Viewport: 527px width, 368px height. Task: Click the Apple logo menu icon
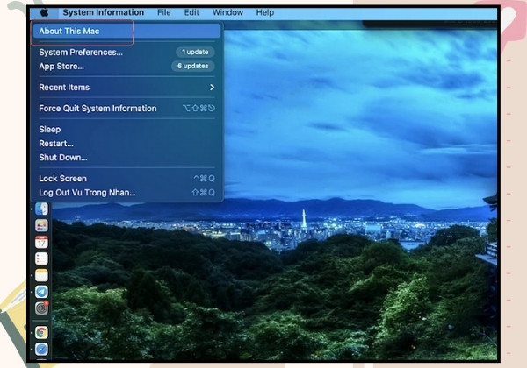pyautogui.click(x=45, y=13)
